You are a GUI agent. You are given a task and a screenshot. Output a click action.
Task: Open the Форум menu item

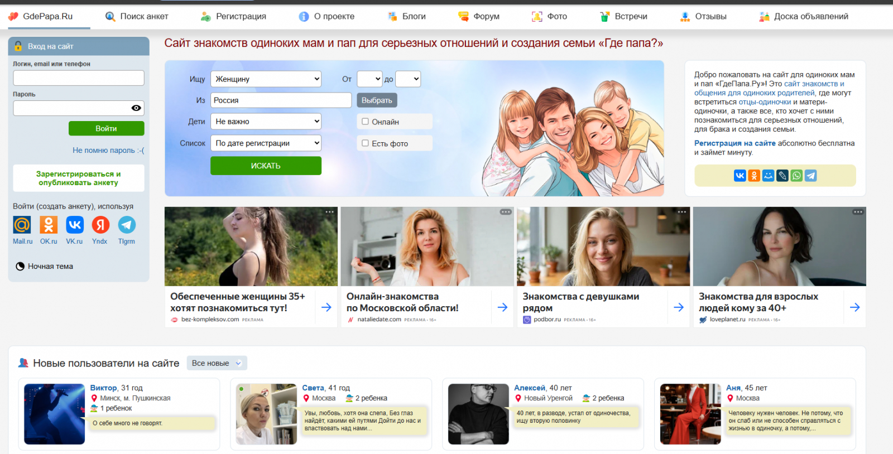[479, 17]
